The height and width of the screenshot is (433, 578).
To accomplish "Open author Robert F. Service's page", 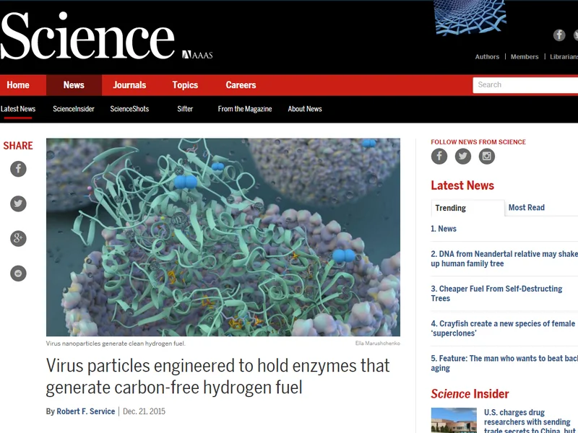I will [x=85, y=411].
